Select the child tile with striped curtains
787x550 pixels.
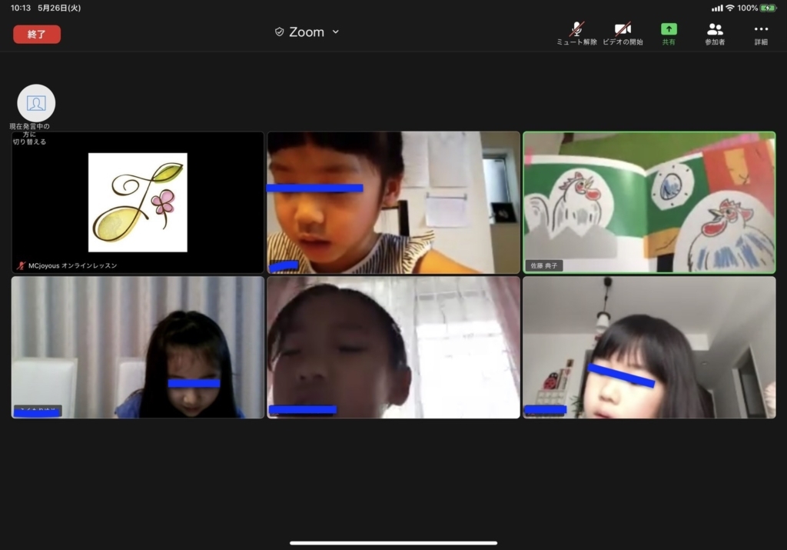coord(138,347)
